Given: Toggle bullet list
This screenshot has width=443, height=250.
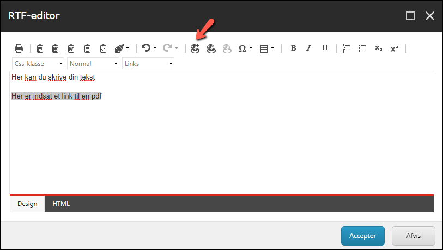Looking at the screenshot, I should click(362, 48).
